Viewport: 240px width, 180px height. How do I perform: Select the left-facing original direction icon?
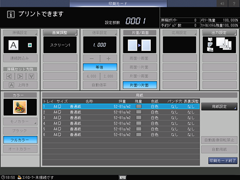click(9, 77)
